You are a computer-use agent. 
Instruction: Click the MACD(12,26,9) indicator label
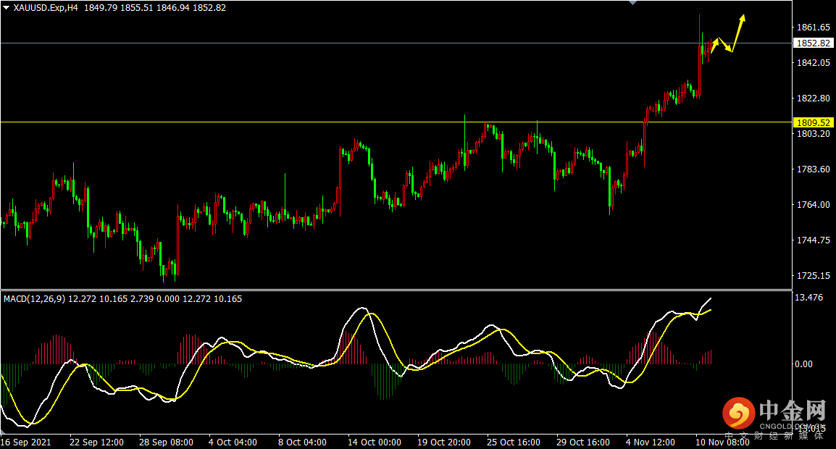[34, 299]
